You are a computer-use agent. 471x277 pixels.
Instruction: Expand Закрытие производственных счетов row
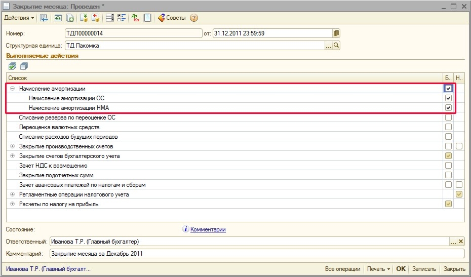[x=12, y=146]
